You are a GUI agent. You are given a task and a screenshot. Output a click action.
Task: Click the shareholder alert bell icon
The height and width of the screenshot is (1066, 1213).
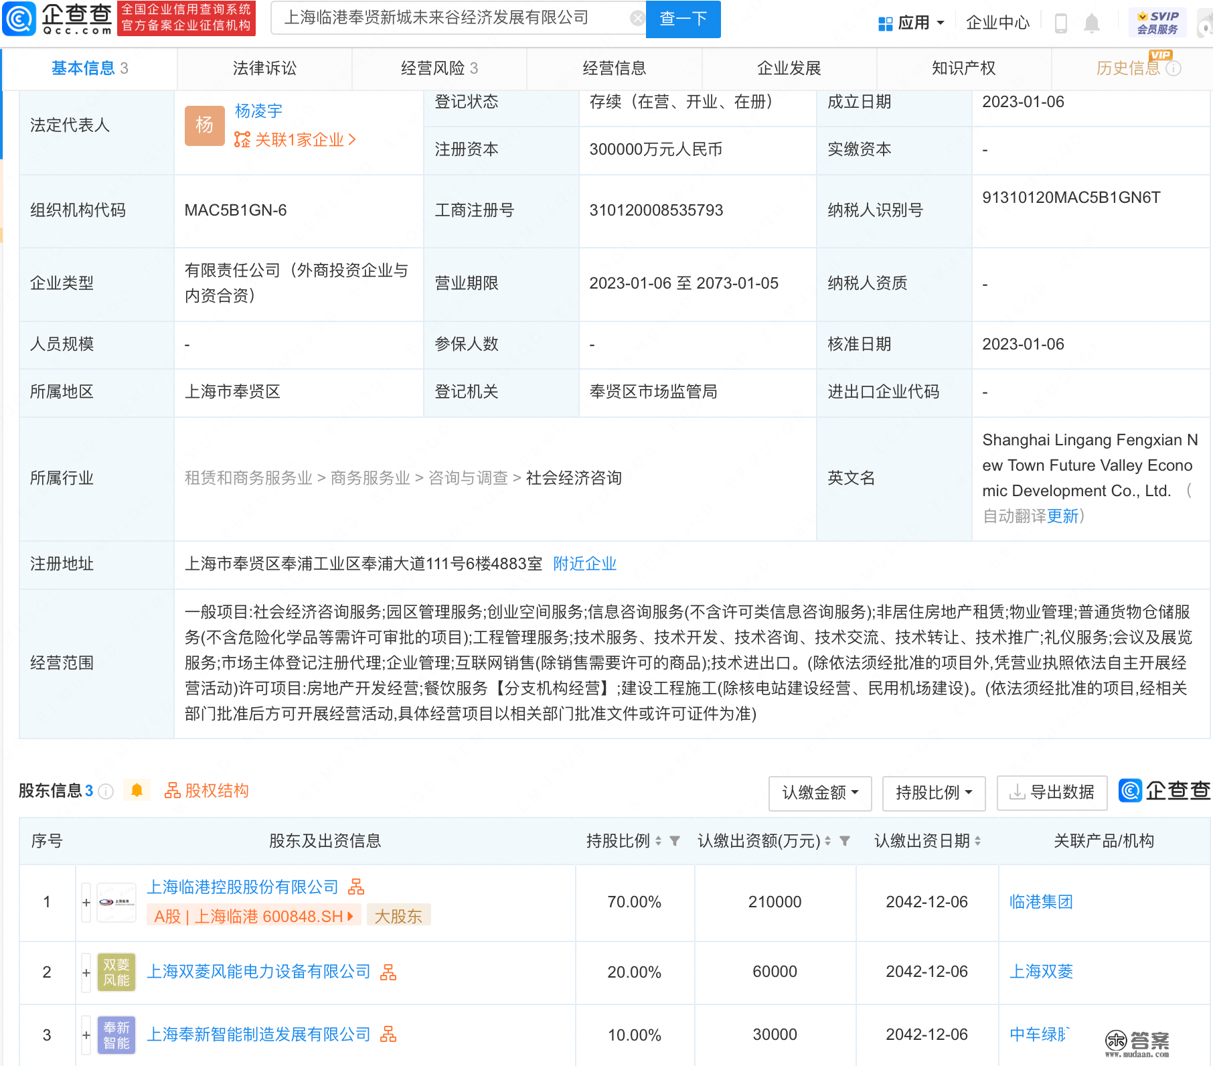point(137,791)
